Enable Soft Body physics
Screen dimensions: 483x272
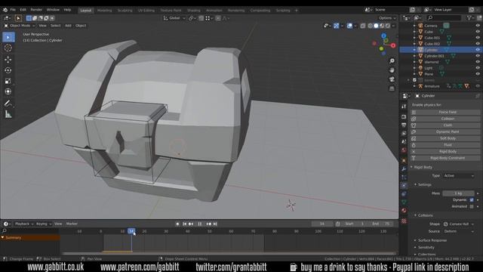[x=445, y=138]
